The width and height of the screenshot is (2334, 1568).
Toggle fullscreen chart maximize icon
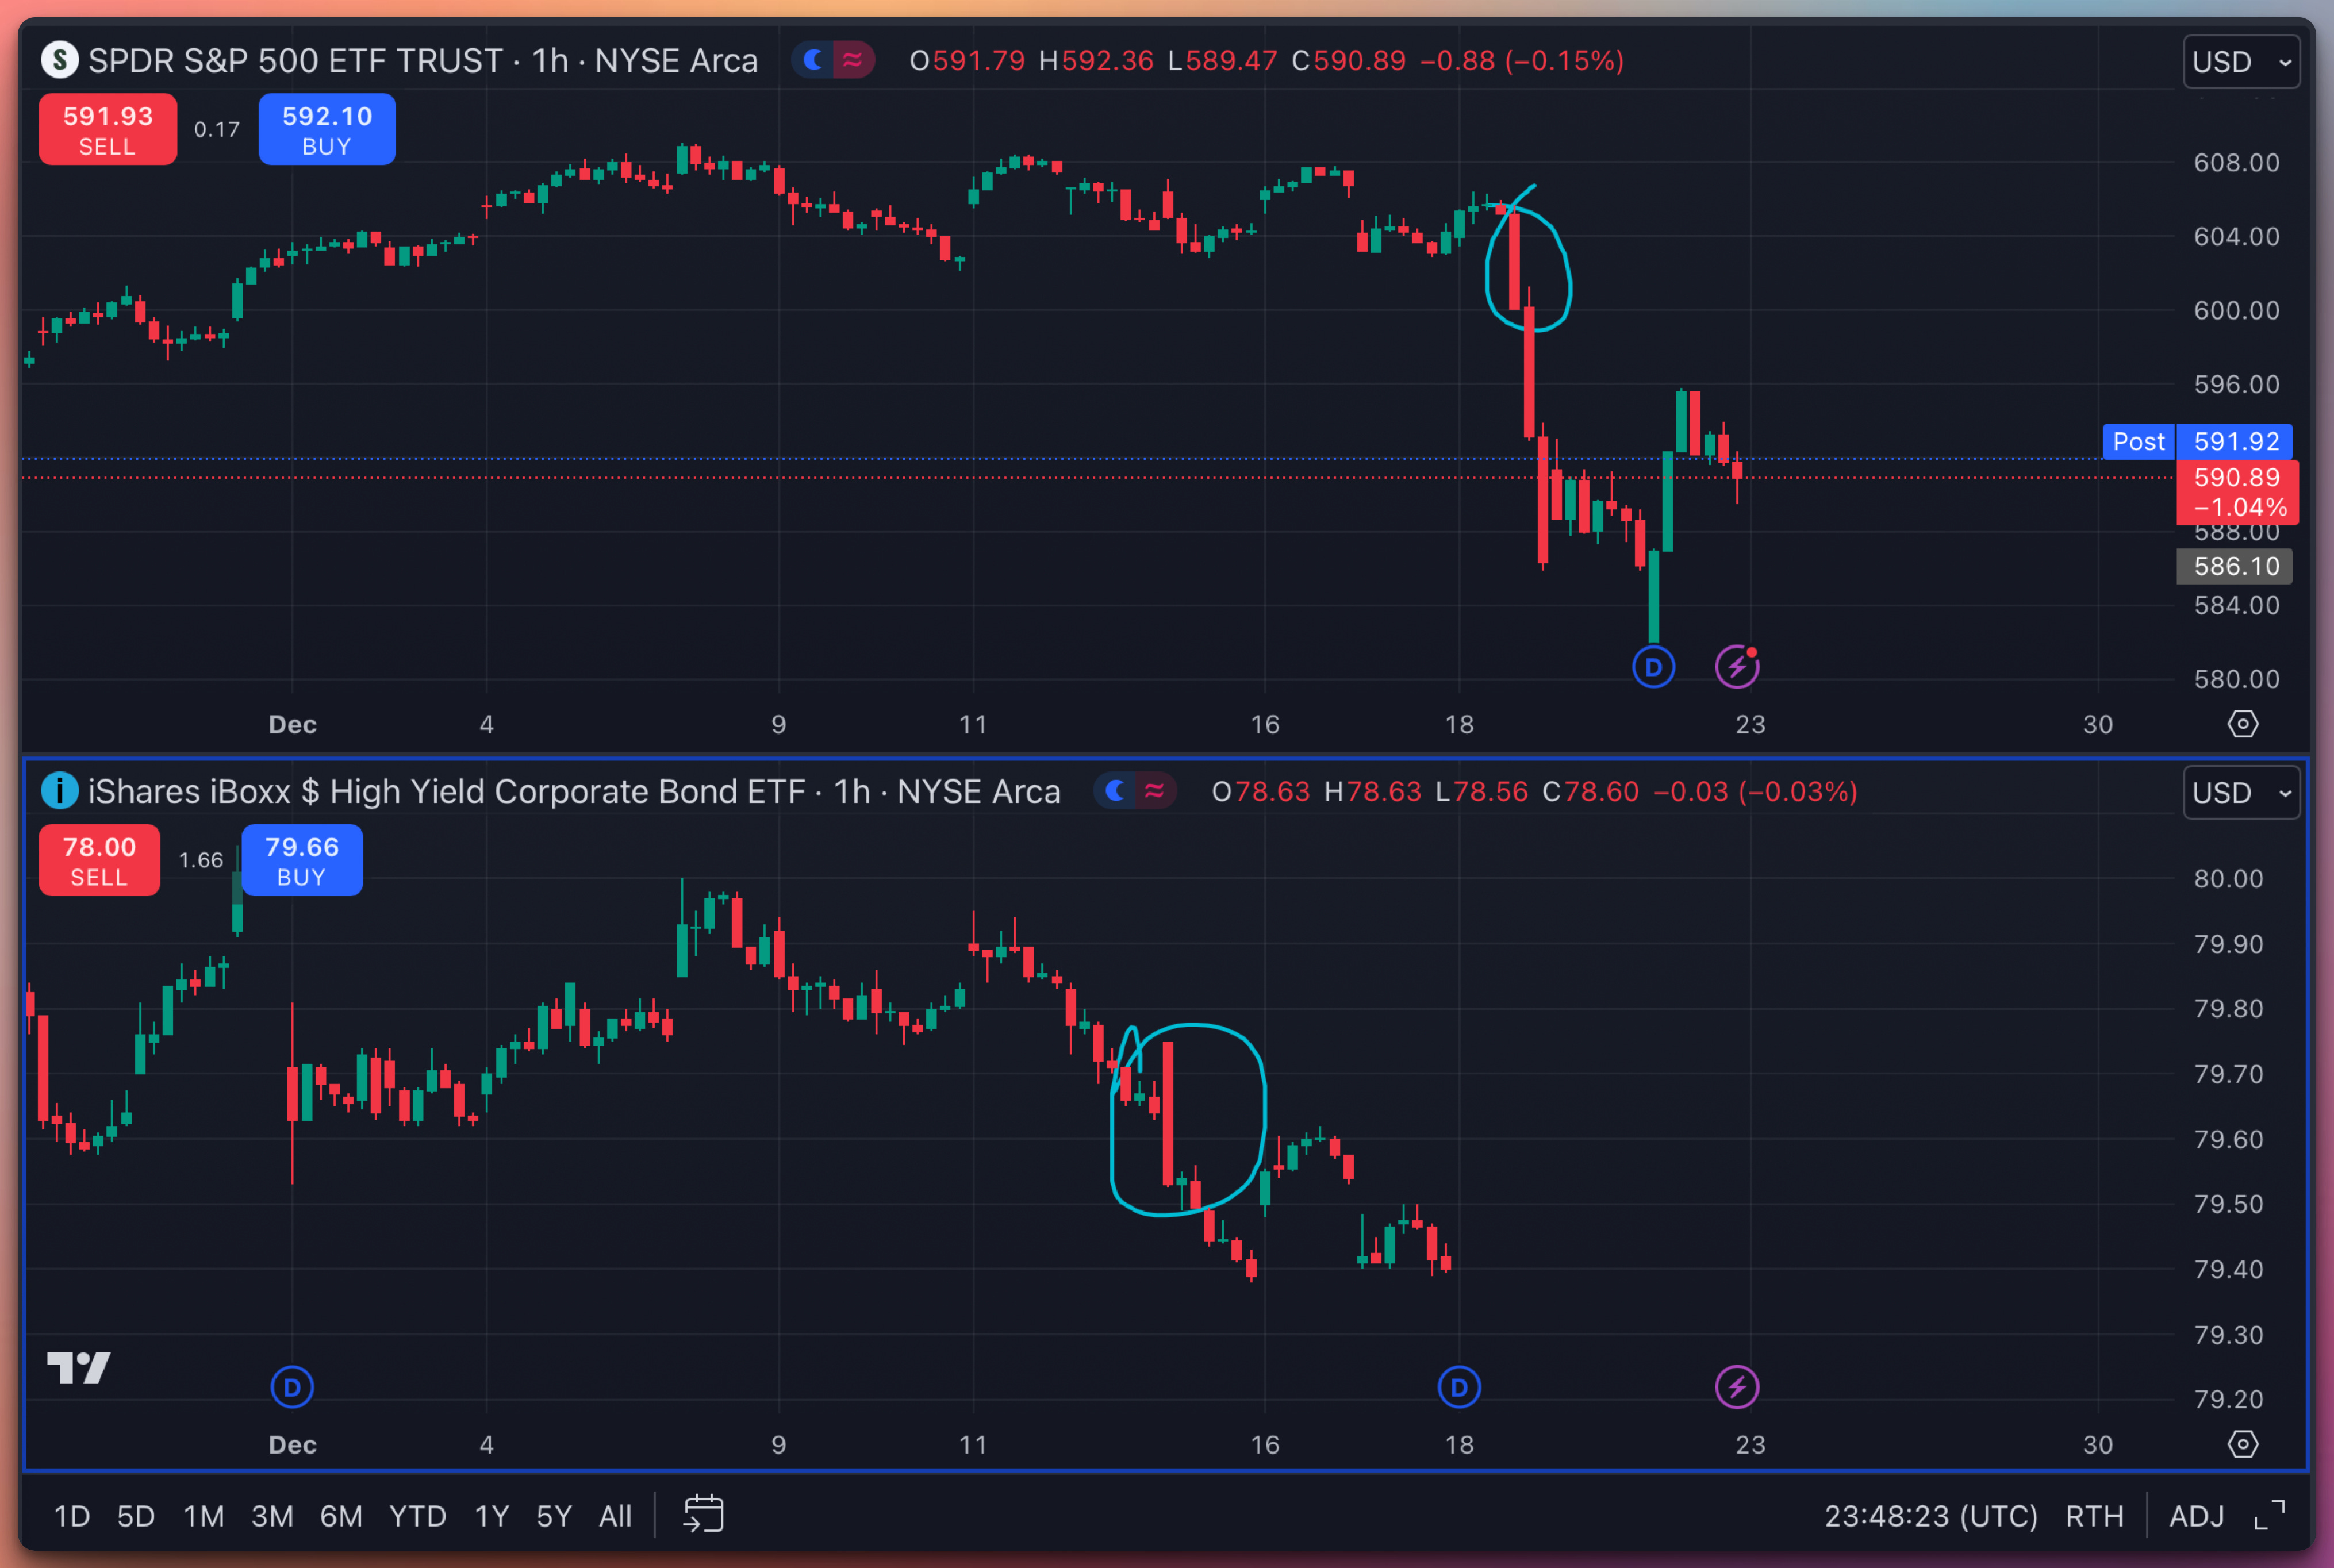coord(2270,1515)
